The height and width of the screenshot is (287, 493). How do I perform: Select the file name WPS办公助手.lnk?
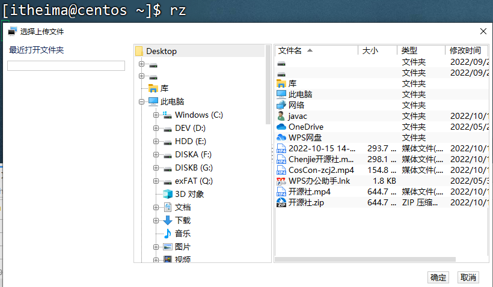coord(319,181)
